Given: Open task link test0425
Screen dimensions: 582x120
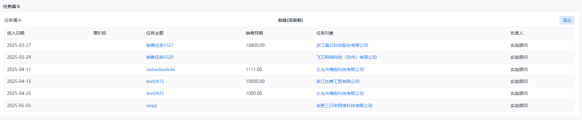Looking at the screenshot, I should pyautogui.click(x=155, y=93).
